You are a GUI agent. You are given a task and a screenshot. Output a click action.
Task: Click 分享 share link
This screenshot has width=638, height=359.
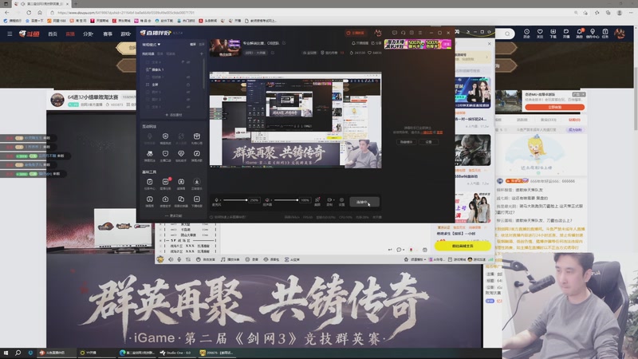click(376, 43)
